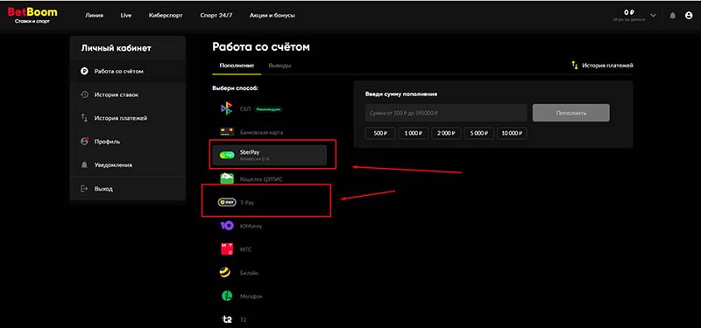Select the Билайн payment method
Screen dimensions: 701x328
coord(269,273)
